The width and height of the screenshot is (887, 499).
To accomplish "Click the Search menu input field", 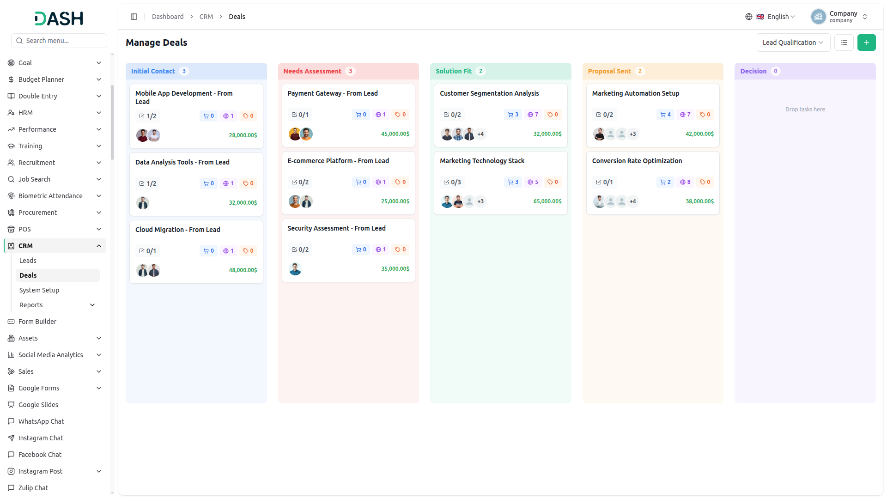I will [x=59, y=41].
